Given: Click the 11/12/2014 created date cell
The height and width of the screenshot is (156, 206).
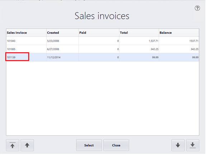Looking at the screenshot, I should (62, 57).
